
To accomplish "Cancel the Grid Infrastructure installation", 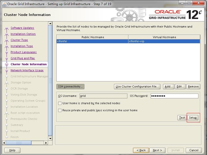I will pyautogui.click(x=194, y=150).
